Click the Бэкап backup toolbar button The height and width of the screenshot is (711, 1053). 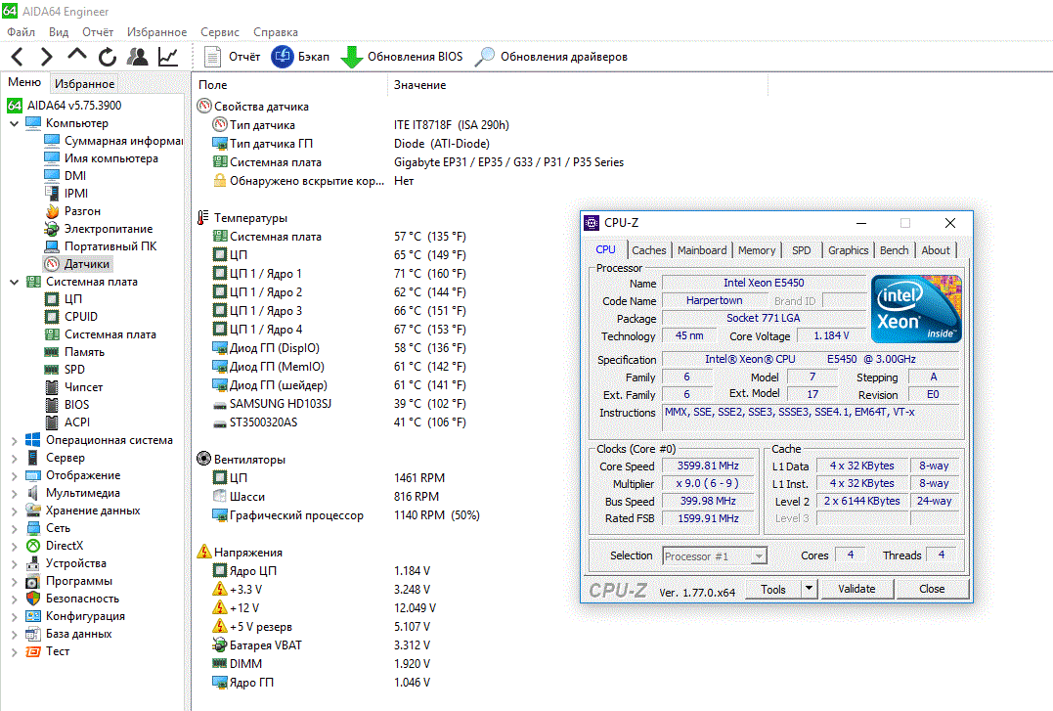(x=300, y=57)
